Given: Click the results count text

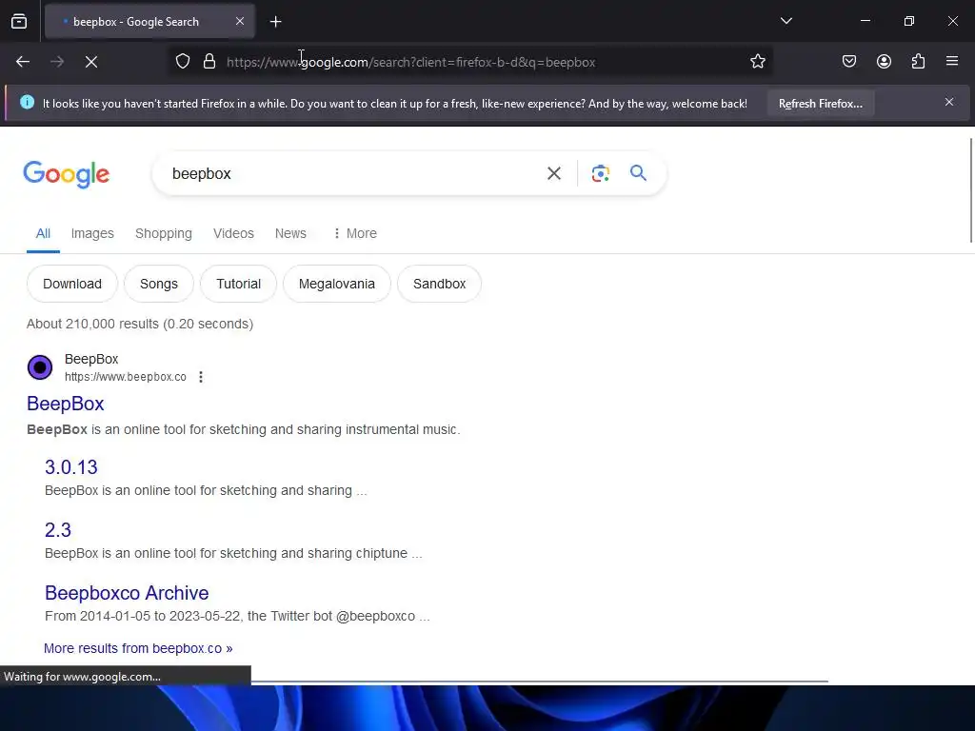Looking at the screenshot, I should [x=140, y=324].
